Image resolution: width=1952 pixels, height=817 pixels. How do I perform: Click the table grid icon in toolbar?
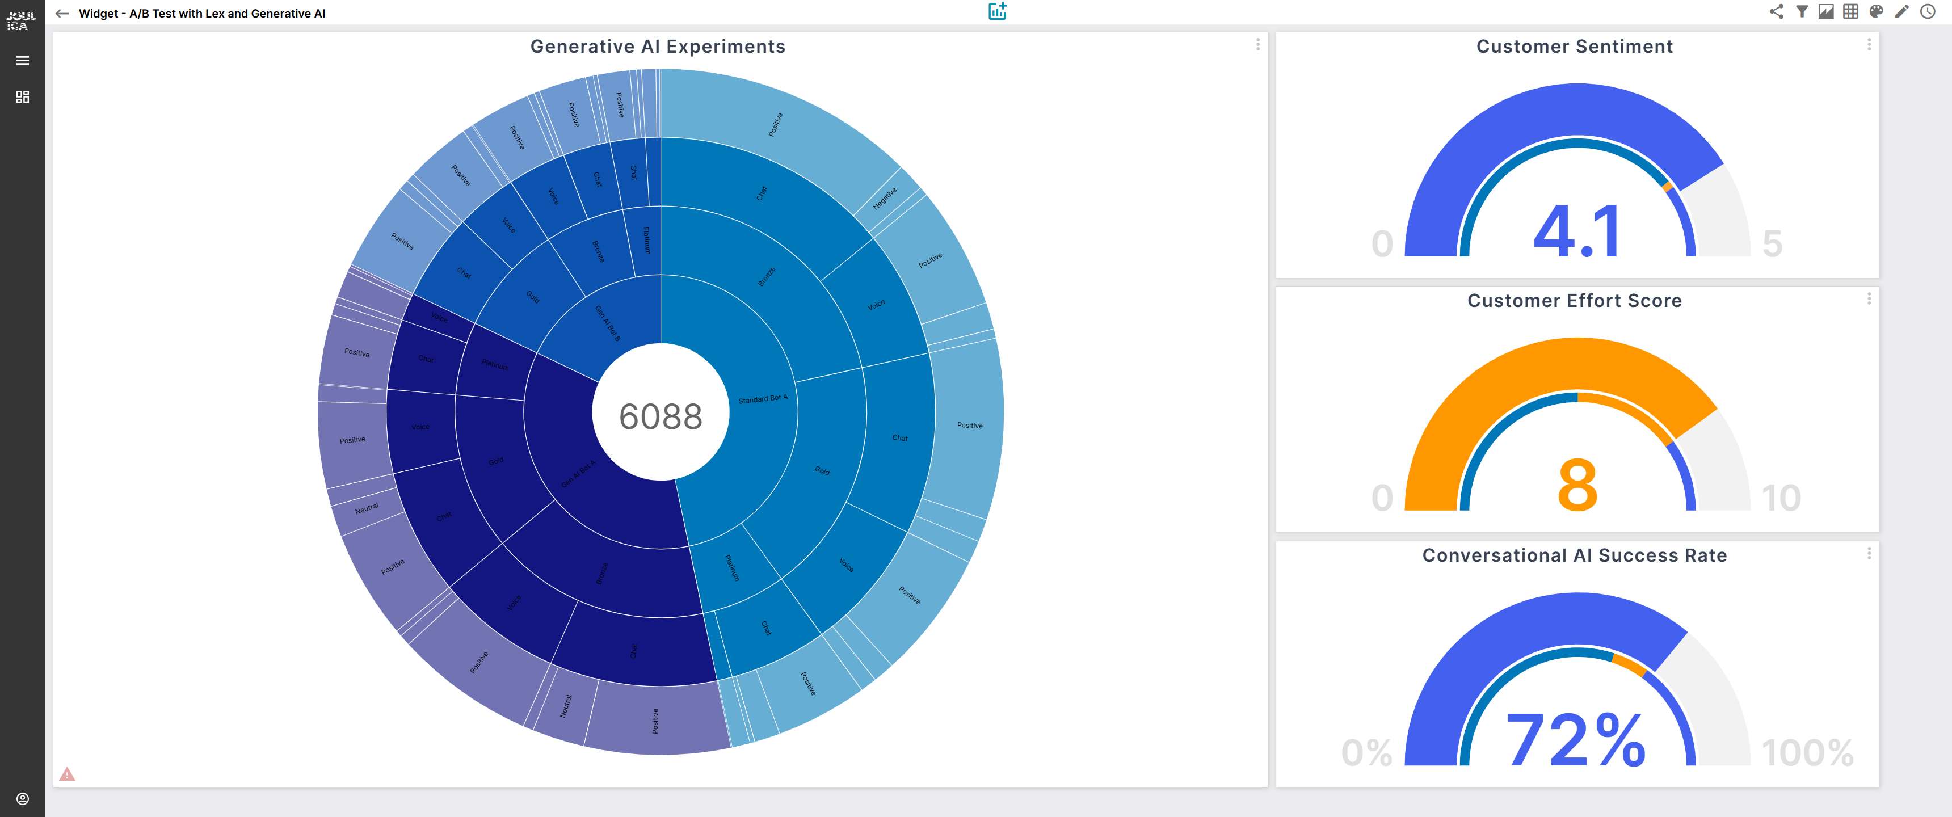click(1848, 14)
